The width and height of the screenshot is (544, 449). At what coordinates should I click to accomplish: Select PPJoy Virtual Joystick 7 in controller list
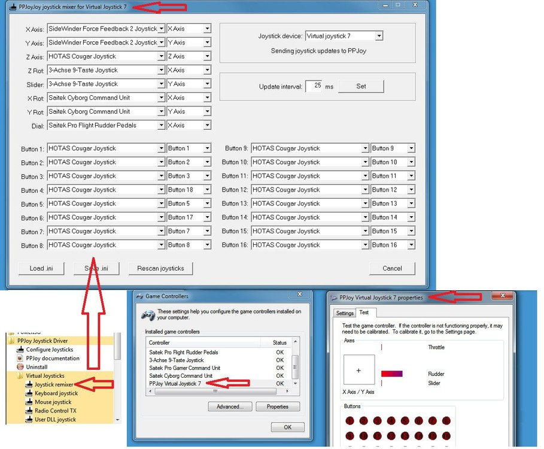[175, 383]
